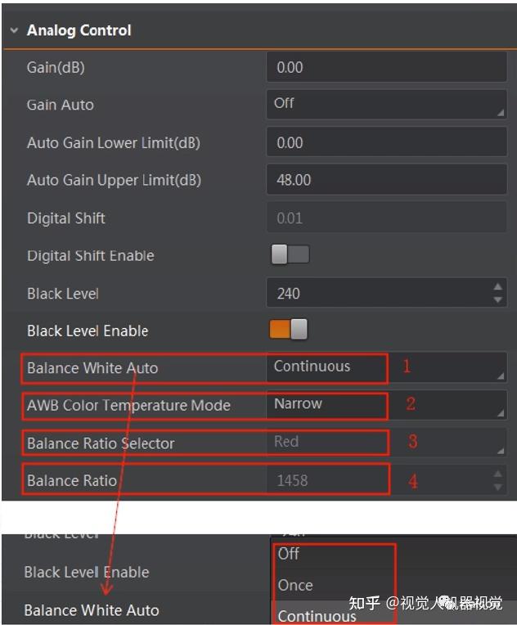Open the Gain Auto dropdown

(x=386, y=105)
